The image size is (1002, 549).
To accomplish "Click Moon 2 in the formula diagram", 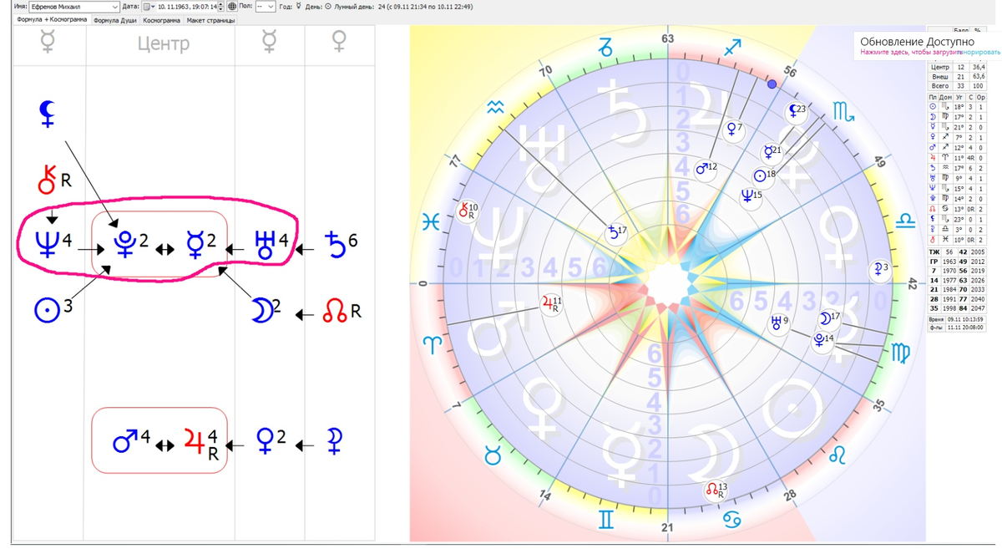I will coord(267,311).
